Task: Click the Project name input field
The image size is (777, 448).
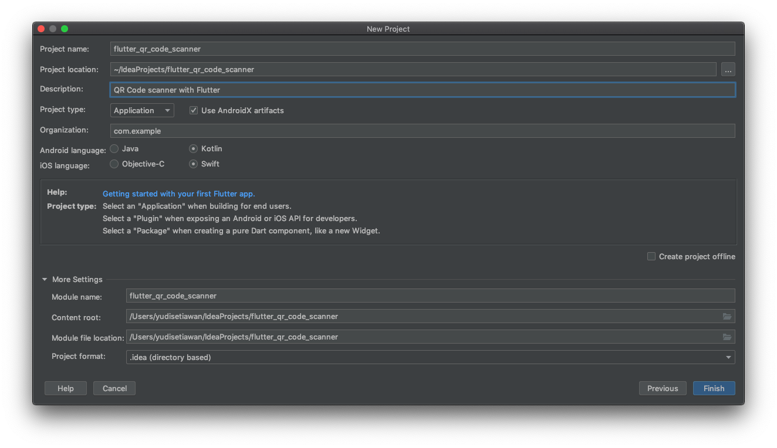Action: pyautogui.click(x=352, y=49)
